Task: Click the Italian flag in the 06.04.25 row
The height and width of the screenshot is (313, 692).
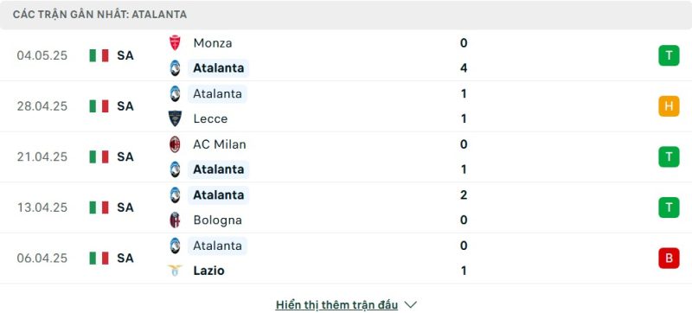Action: coord(99,258)
